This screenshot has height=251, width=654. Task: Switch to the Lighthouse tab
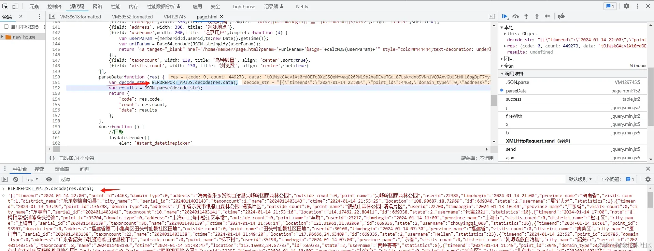click(244, 6)
